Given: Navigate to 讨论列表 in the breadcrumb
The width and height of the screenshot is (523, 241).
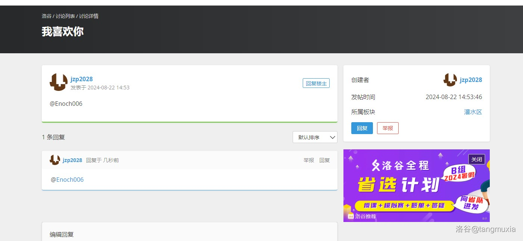Looking at the screenshot, I should (65, 16).
